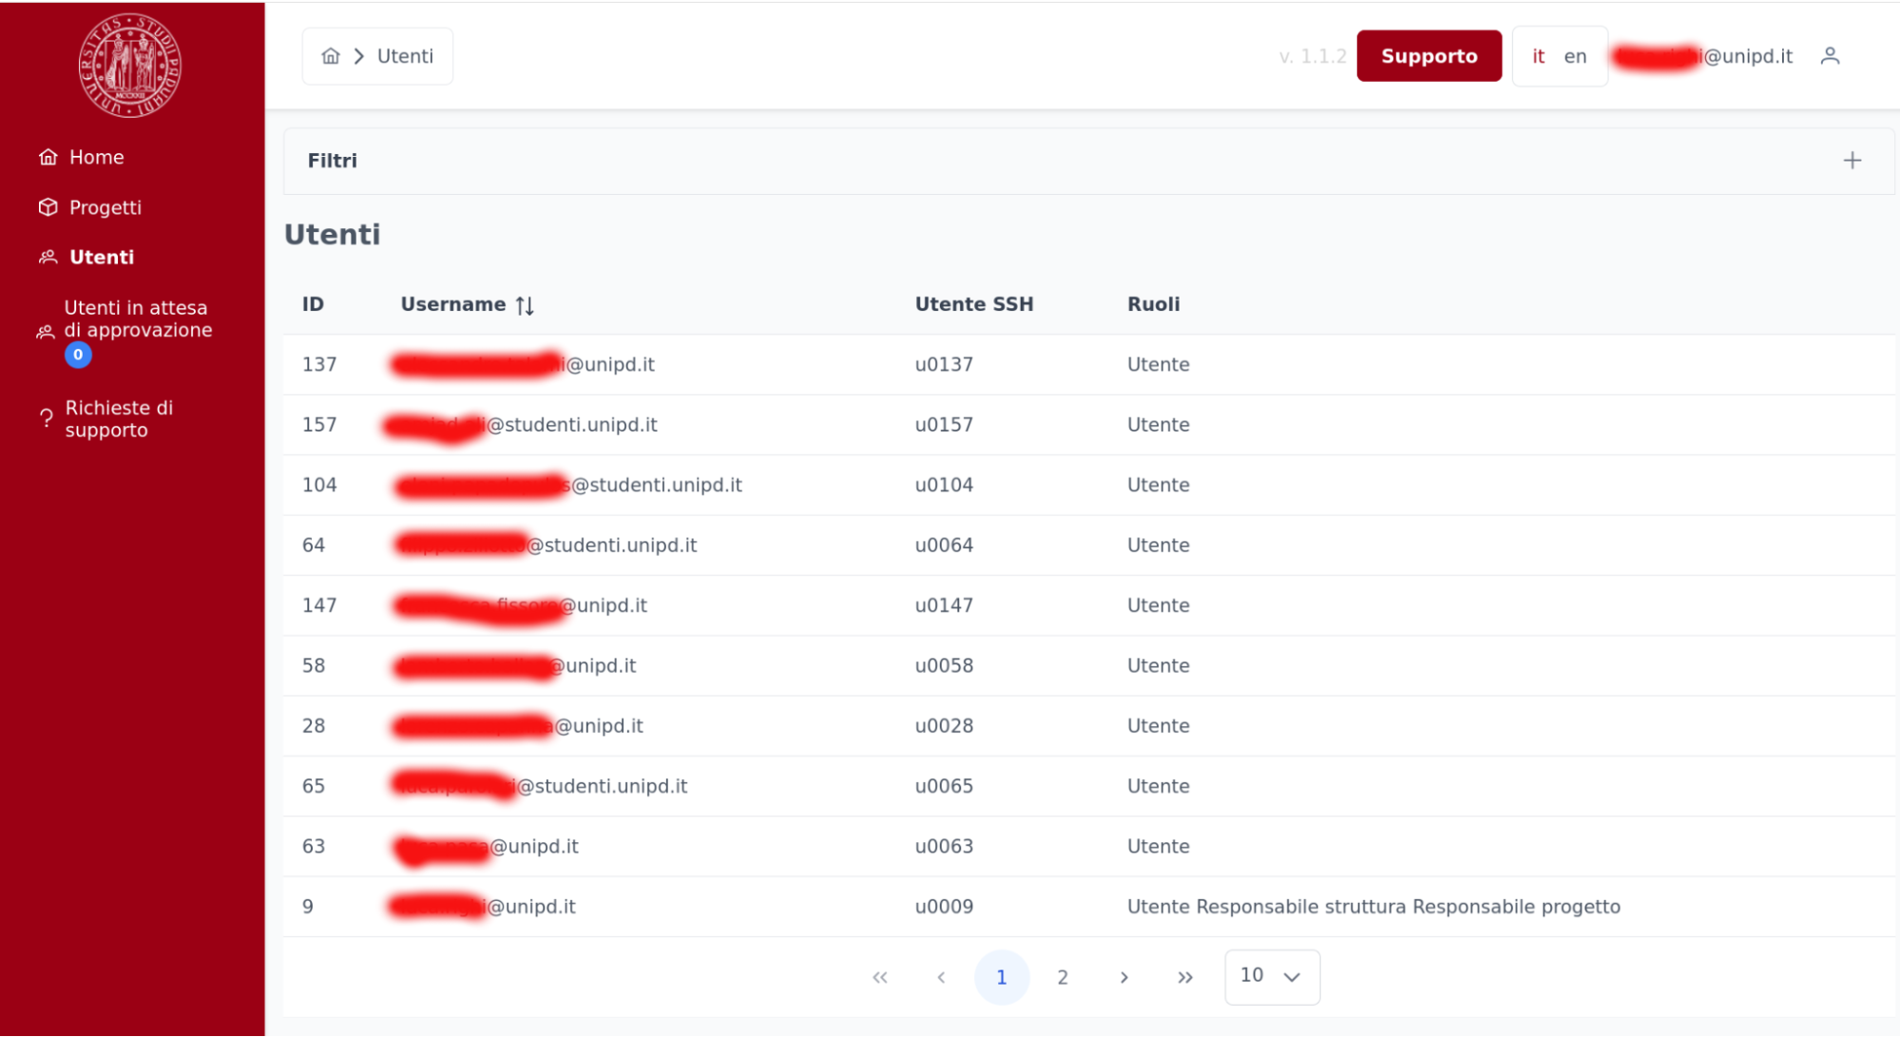
Task: Open Utenti in attesa di approvazione
Action: [x=137, y=319]
